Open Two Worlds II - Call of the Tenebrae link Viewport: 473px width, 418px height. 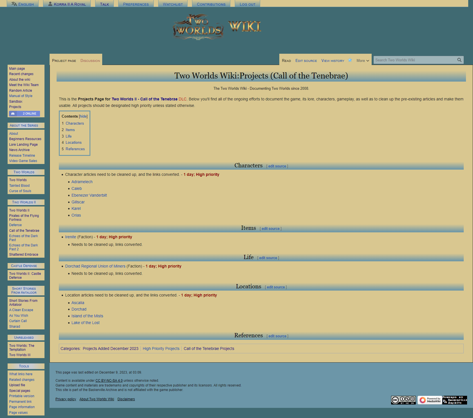click(144, 99)
